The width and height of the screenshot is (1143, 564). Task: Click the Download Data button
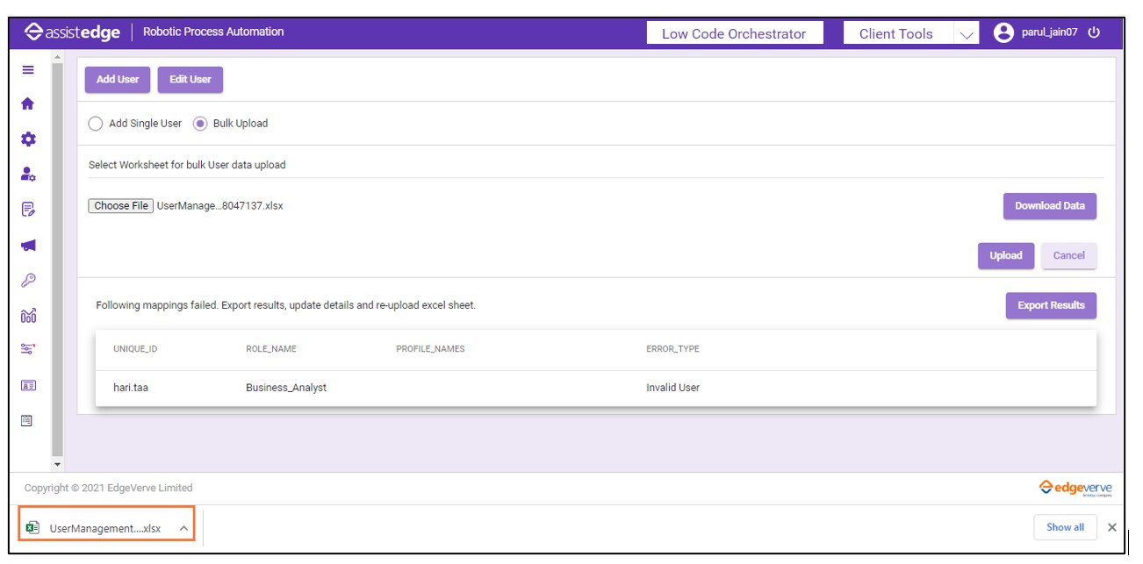1050,206
